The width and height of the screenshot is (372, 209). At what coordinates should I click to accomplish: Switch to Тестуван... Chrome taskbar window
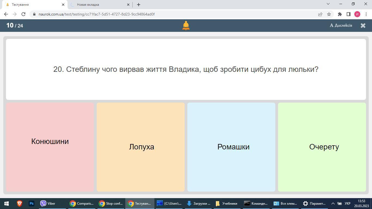[x=140, y=204]
